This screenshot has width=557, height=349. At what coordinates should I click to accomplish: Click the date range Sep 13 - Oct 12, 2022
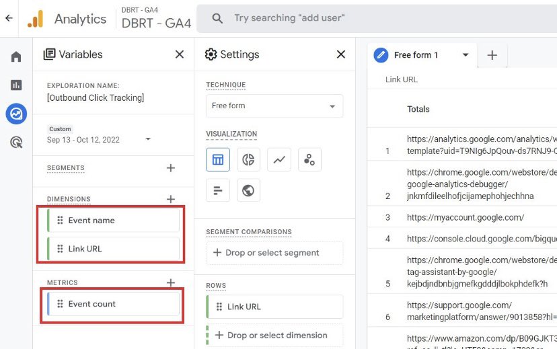click(x=83, y=140)
